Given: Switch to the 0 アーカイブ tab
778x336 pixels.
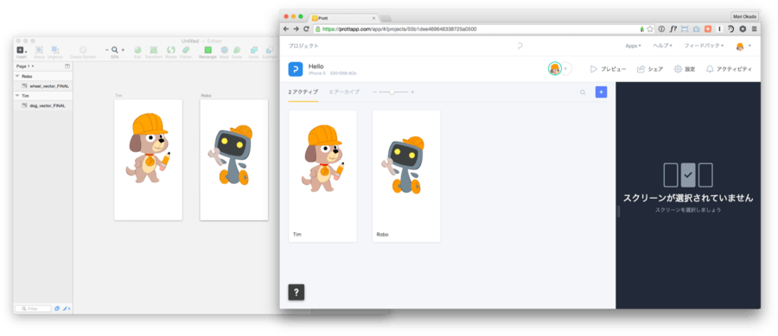Looking at the screenshot, I should tap(344, 92).
